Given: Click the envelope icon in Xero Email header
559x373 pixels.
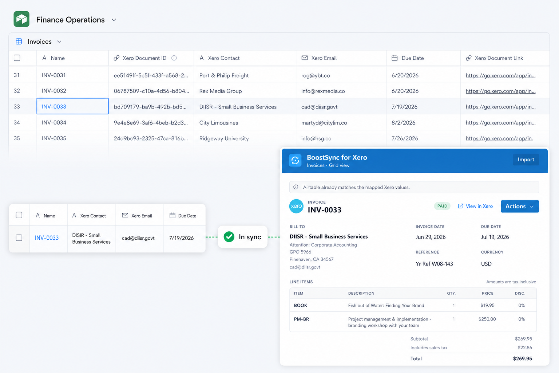Looking at the screenshot, I should tap(305, 58).
